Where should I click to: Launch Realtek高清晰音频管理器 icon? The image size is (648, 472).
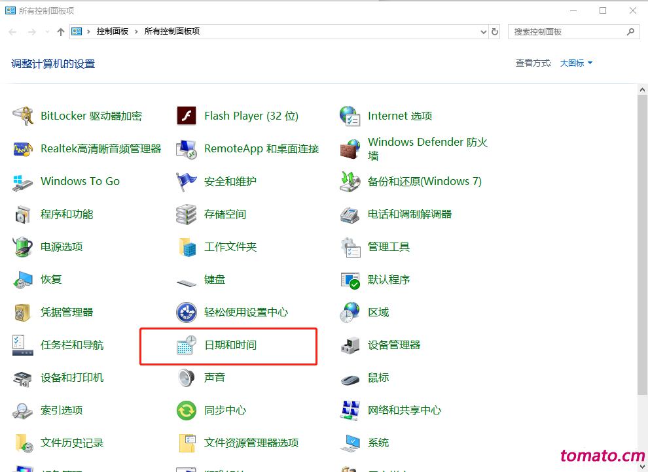point(23,148)
